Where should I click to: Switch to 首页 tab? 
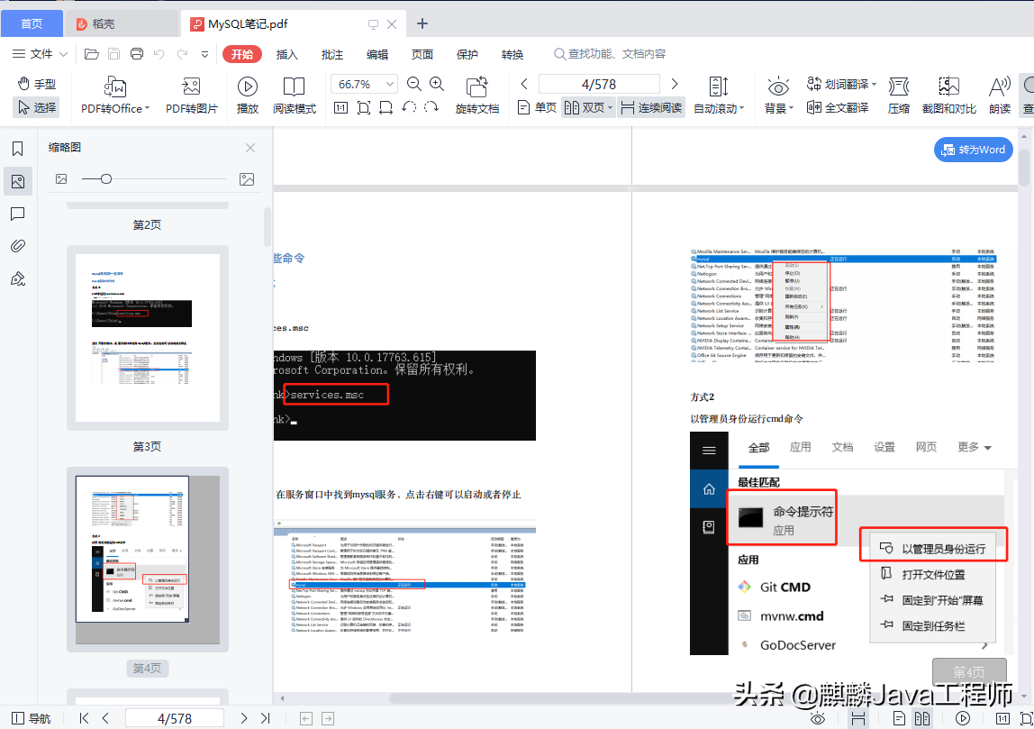click(32, 23)
